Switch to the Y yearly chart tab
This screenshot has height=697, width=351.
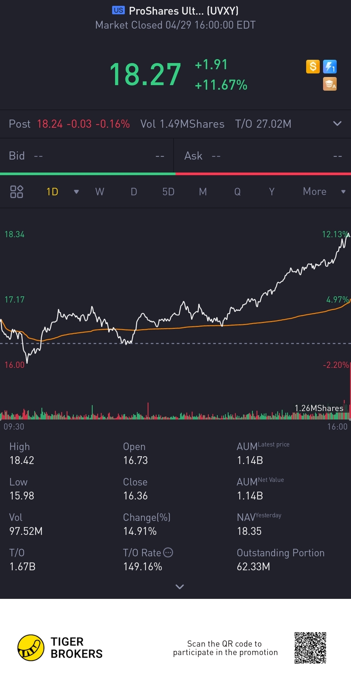[272, 192]
